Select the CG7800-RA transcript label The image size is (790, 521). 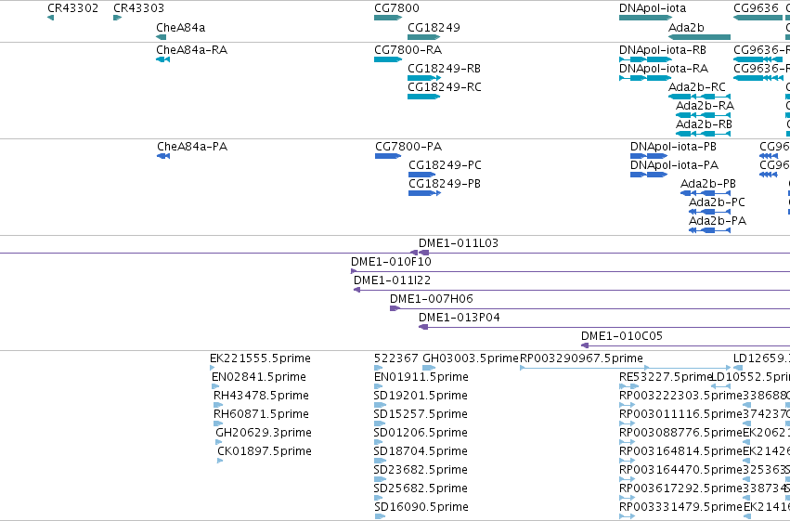tap(408, 50)
